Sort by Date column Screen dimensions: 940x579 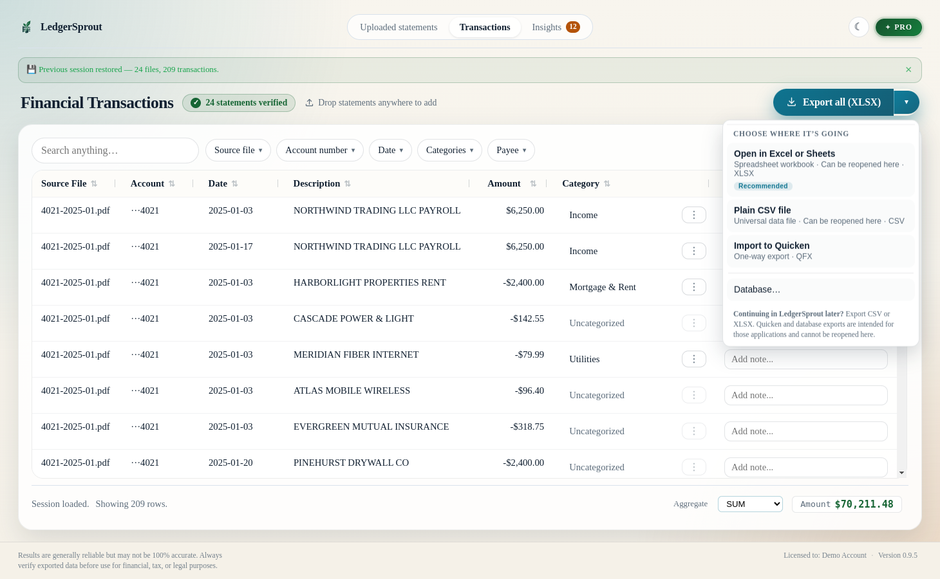(223, 184)
